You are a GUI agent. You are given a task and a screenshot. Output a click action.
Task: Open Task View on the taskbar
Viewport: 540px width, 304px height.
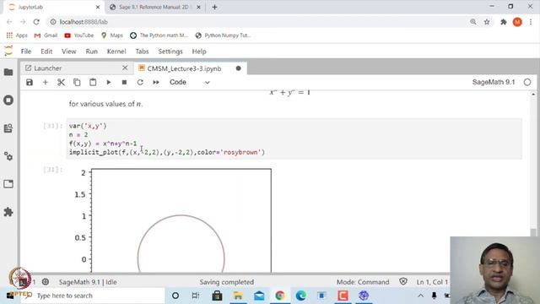coord(196,296)
